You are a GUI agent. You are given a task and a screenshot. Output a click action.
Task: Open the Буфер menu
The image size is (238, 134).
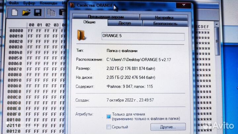coord(29,3)
